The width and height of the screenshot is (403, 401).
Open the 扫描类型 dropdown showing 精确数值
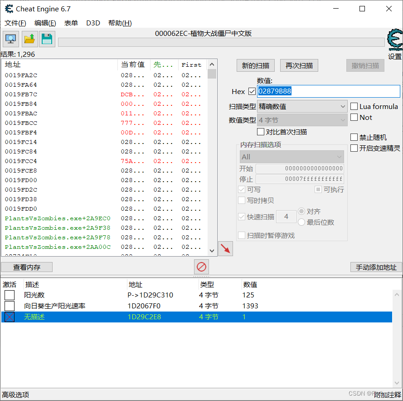302,106
